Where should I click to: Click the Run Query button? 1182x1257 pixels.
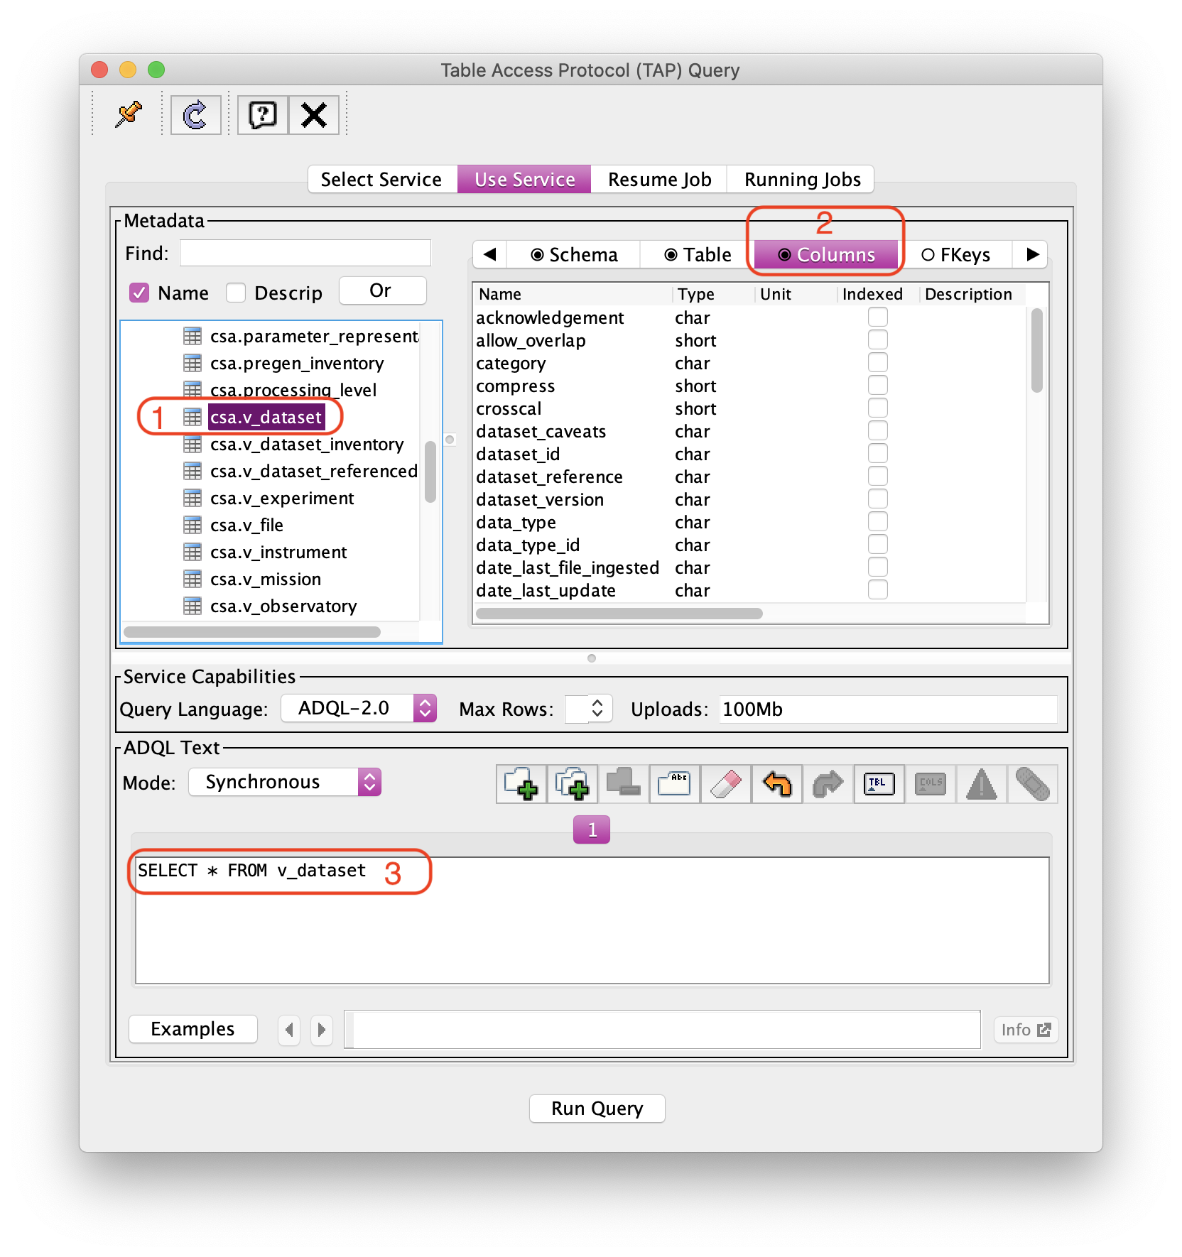coord(597,1109)
